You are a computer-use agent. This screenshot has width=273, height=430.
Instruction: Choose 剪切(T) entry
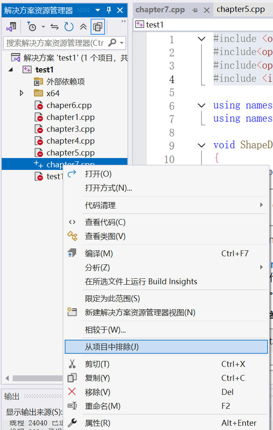point(166,364)
